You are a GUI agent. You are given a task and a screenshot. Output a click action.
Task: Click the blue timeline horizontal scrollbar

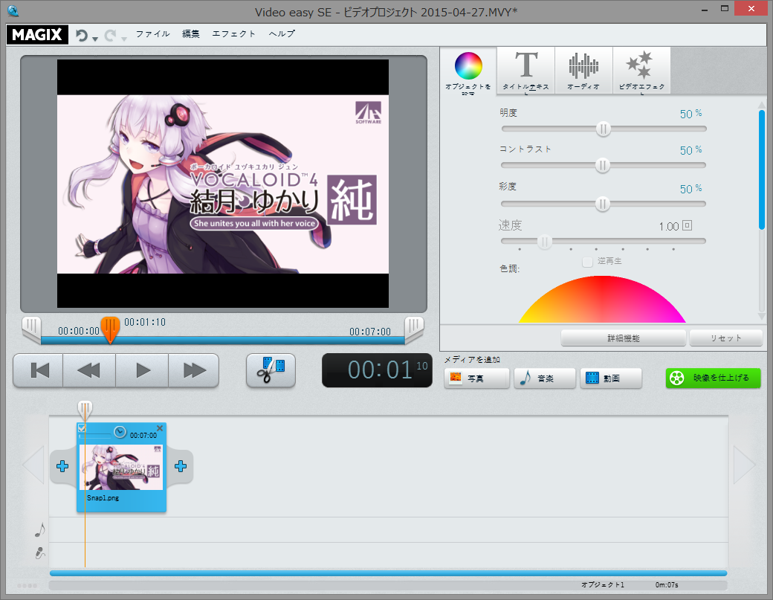coord(389,573)
